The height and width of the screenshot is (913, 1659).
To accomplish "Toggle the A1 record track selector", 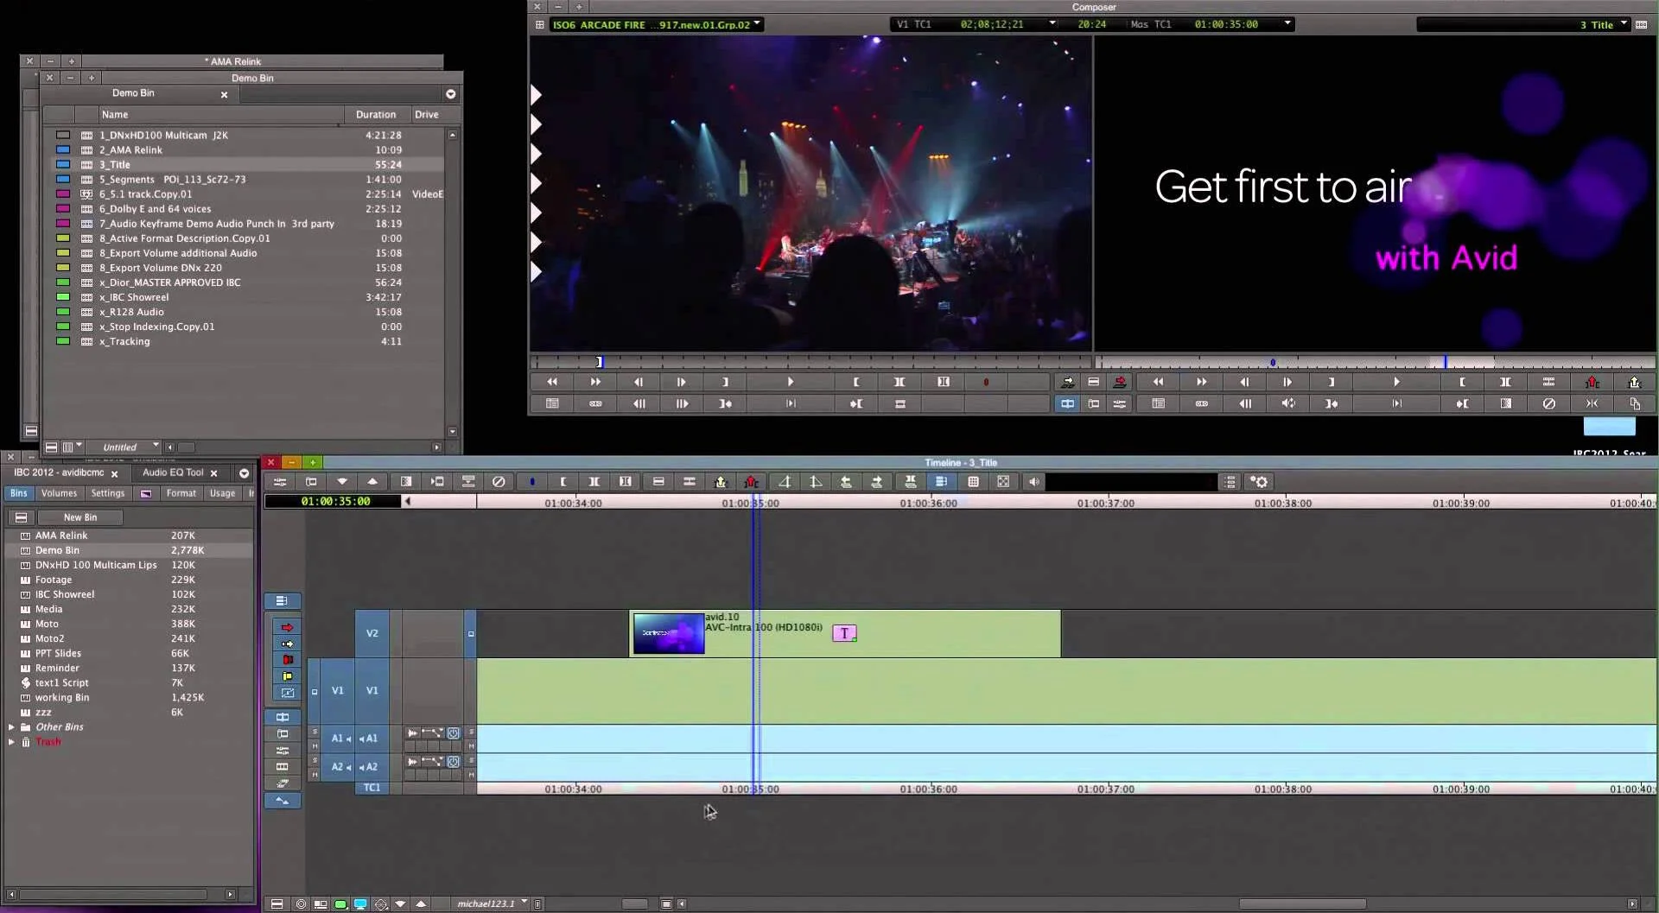I will tap(371, 739).
